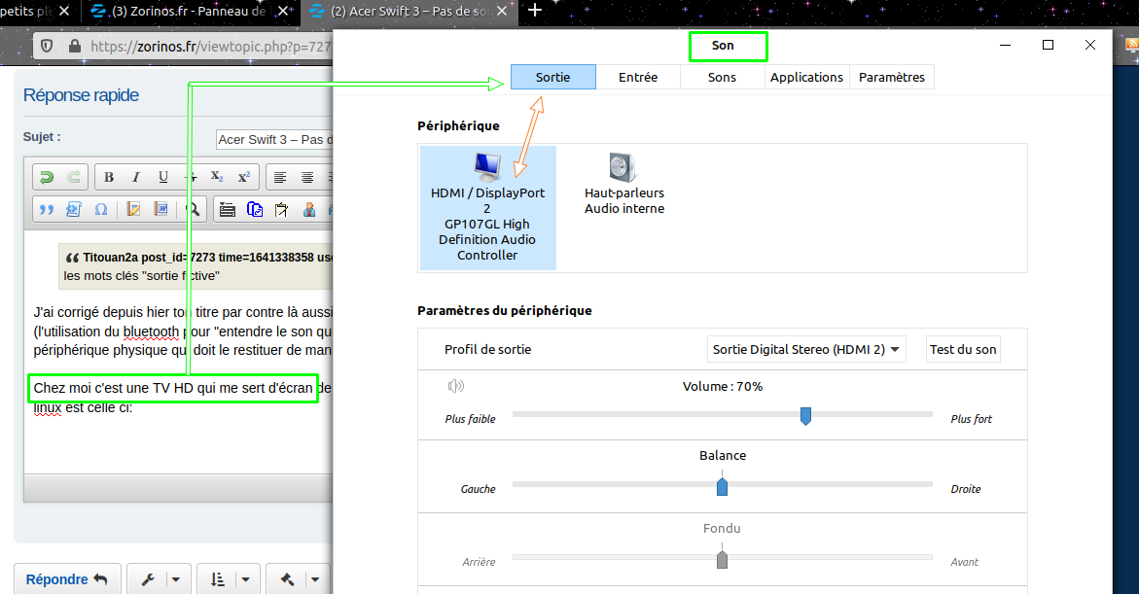Select the Haut-parleurs Audio interne device
Image resolution: width=1139 pixels, height=594 pixels.
point(623,184)
